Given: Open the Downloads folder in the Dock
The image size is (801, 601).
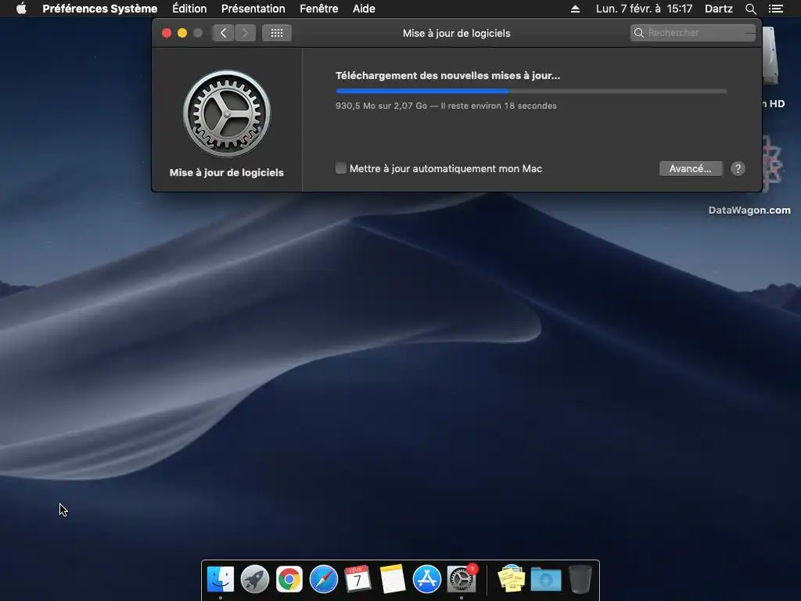Looking at the screenshot, I should pos(545,579).
